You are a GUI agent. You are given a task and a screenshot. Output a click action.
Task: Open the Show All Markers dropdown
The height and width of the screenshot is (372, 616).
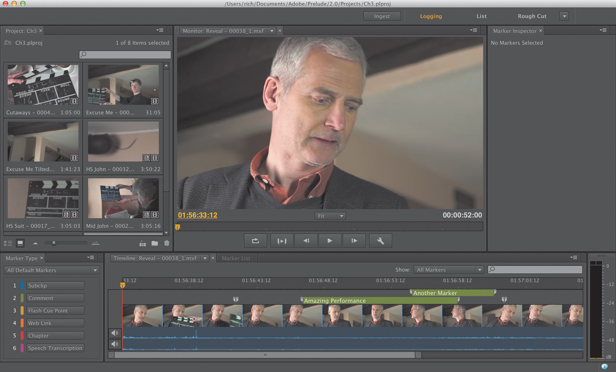pyautogui.click(x=449, y=270)
